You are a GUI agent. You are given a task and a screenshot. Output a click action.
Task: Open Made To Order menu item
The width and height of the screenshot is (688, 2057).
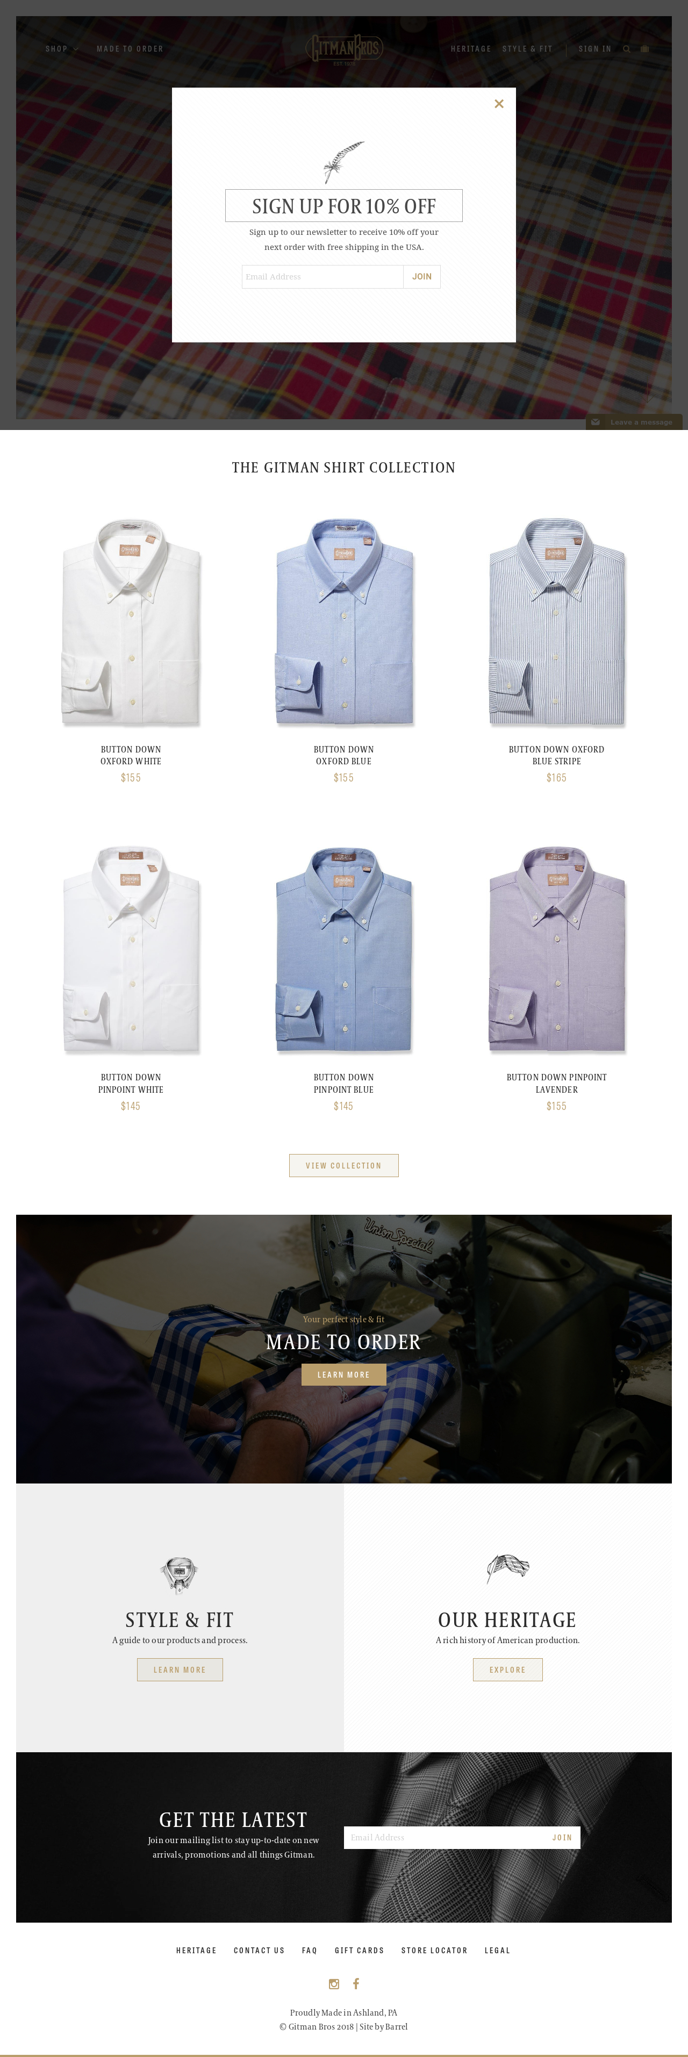click(x=130, y=49)
